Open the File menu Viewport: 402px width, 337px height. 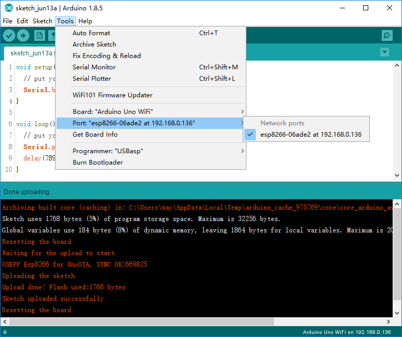pos(7,21)
